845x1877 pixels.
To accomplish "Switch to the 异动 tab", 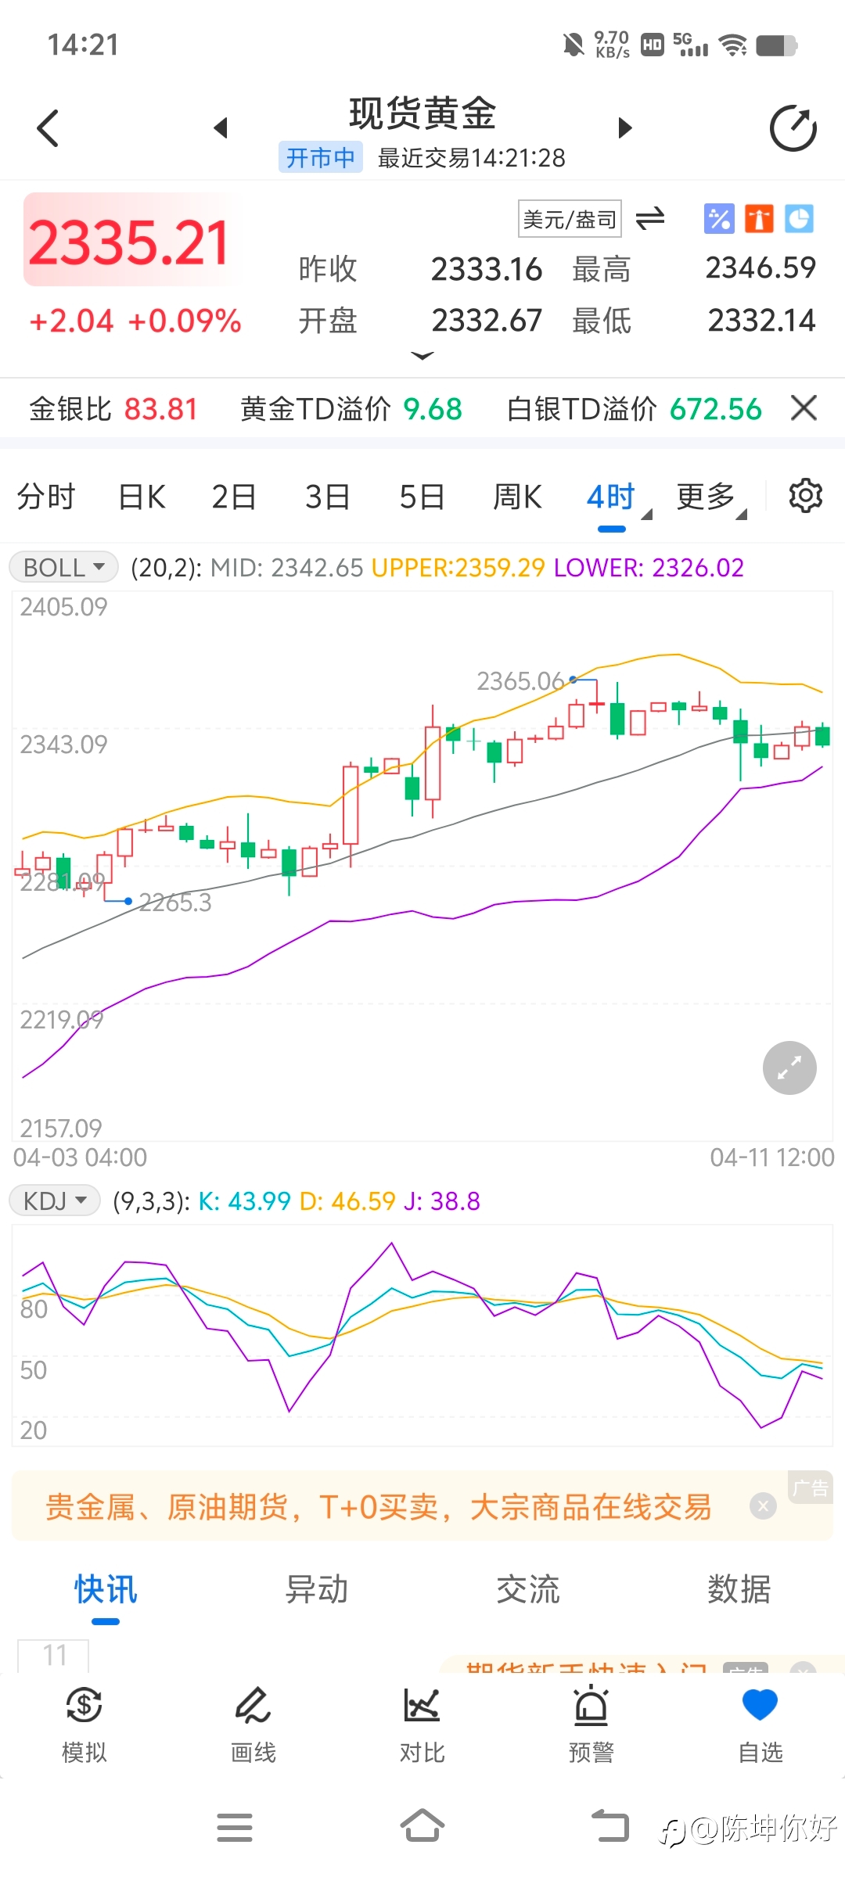I will click(317, 1590).
